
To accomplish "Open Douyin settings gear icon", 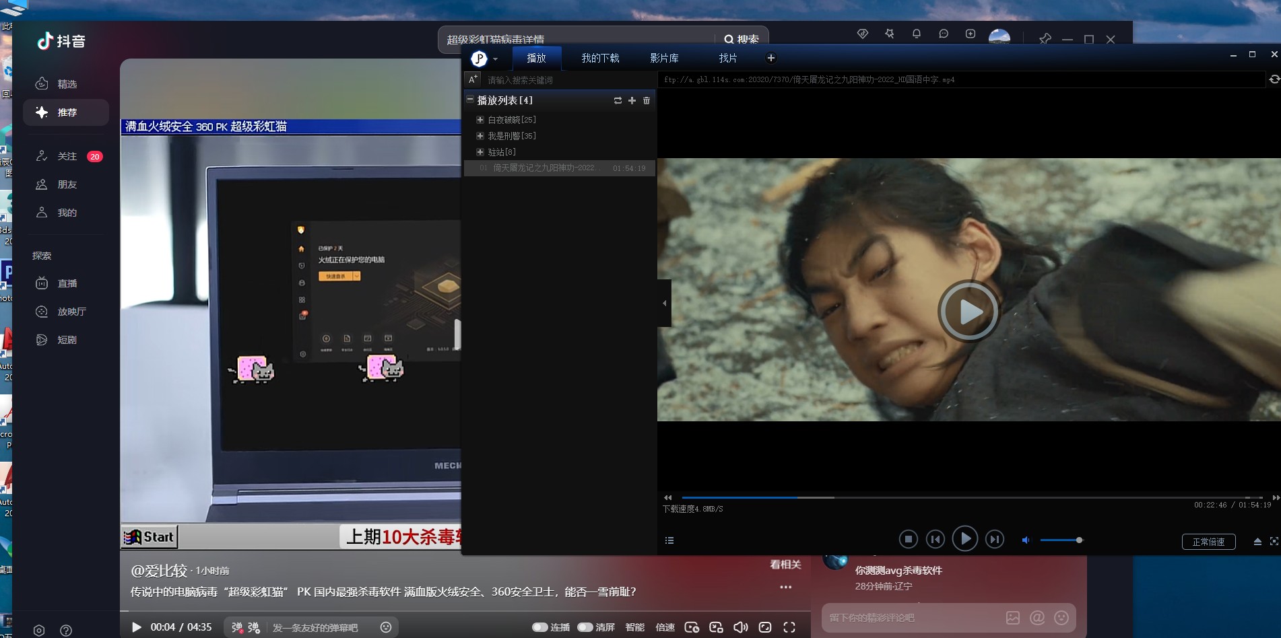I will point(39,631).
